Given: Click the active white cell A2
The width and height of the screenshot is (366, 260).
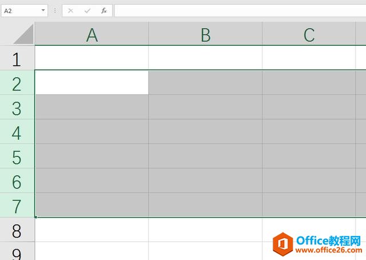Looking at the screenshot, I should click(91, 83).
